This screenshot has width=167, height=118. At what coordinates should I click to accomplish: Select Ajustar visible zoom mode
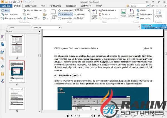click(x=65, y=18)
